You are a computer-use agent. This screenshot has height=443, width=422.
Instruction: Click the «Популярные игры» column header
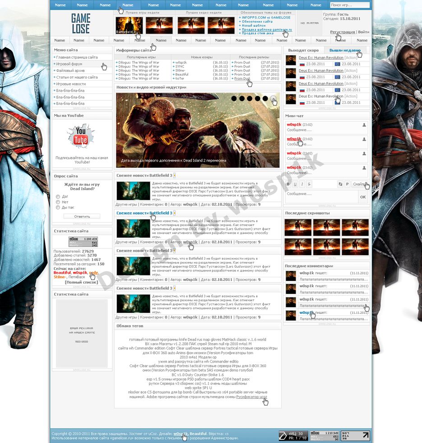141,57
